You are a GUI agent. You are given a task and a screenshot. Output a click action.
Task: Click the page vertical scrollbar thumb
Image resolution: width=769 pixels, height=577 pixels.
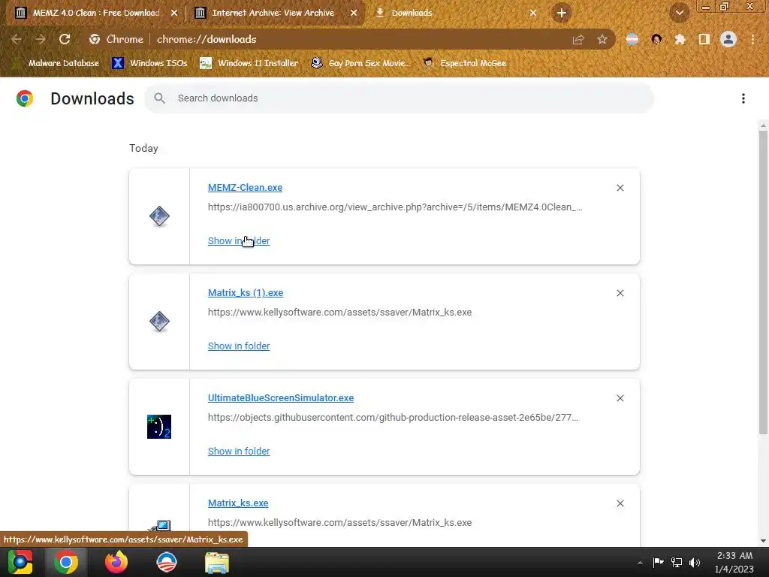(x=763, y=282)
